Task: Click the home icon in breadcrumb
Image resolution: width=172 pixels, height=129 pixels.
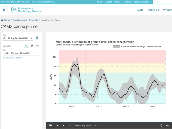Action: [2, 20]
